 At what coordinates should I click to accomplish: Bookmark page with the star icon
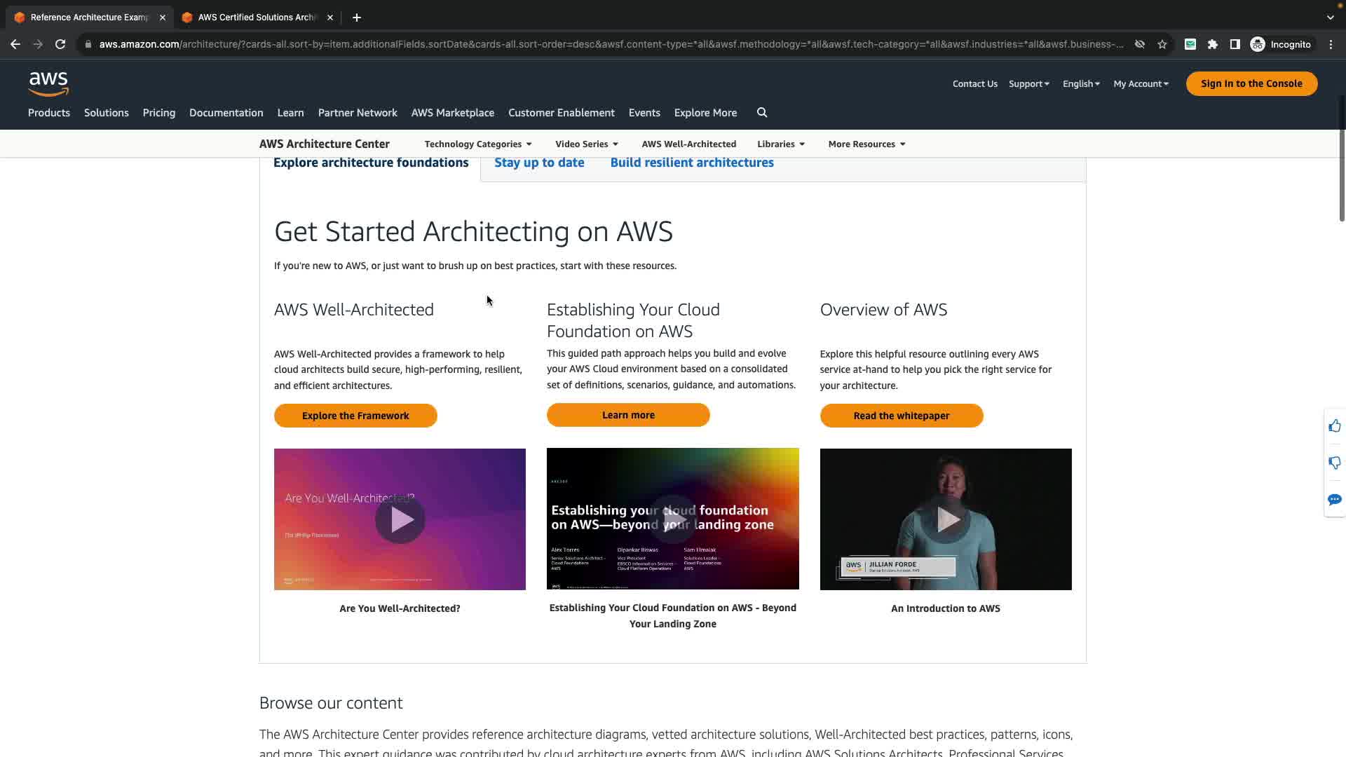(1162, 44)
